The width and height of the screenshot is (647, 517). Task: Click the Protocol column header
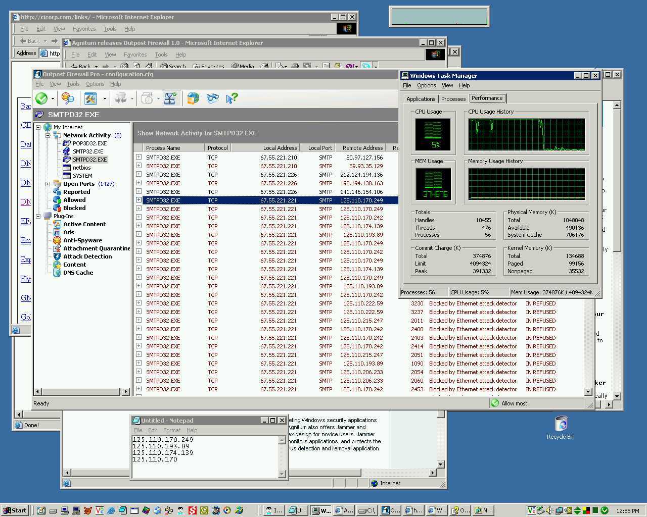click(217, 148)
